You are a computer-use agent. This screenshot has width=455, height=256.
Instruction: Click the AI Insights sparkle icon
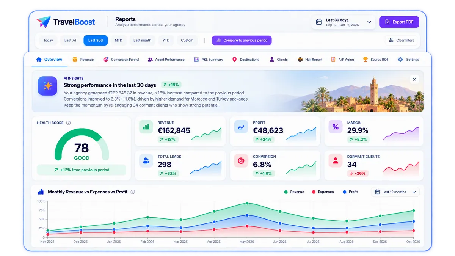pos(47,86)
